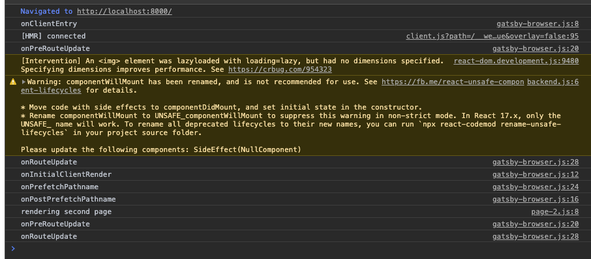
Task: Open backend.js:6 source link
Action: pos(553,82)
